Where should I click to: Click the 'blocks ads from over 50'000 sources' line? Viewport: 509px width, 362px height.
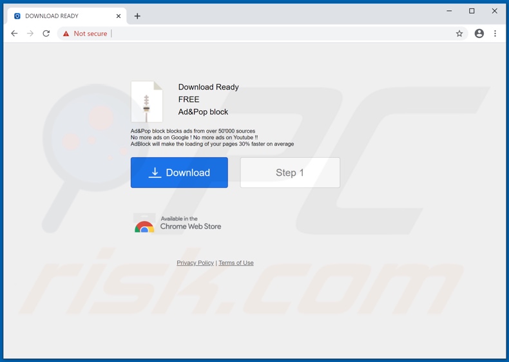click(x=193, y=131)
